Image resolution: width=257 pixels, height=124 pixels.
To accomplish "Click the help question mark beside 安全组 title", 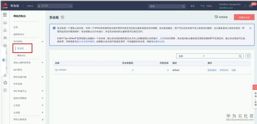I will point(62,17).
